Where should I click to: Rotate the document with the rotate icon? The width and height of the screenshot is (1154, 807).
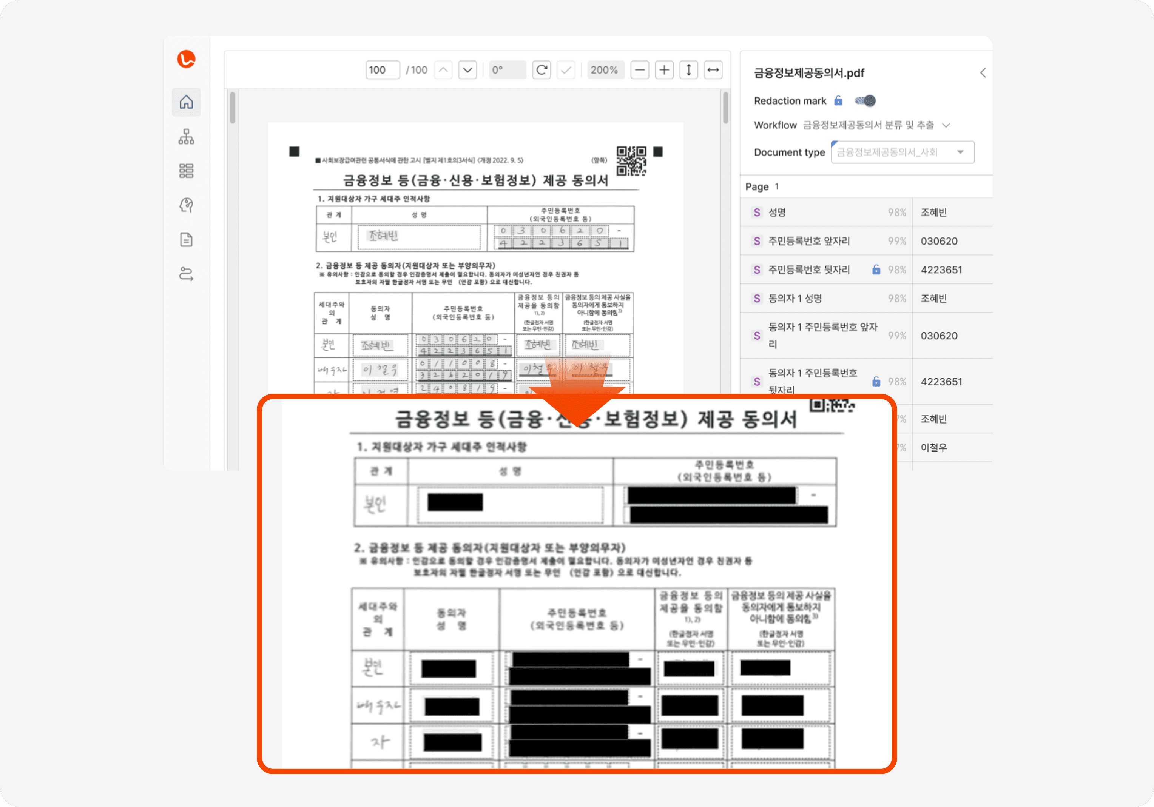pos(541,70)
